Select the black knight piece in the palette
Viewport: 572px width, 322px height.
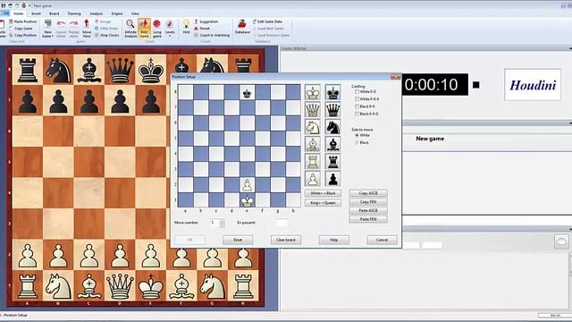(x=332, y=127)
